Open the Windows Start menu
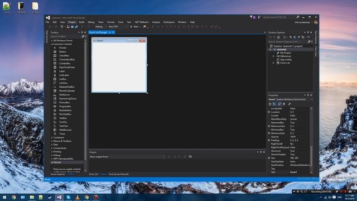Screen dimensions: 357x201 (x=4, y=197)
